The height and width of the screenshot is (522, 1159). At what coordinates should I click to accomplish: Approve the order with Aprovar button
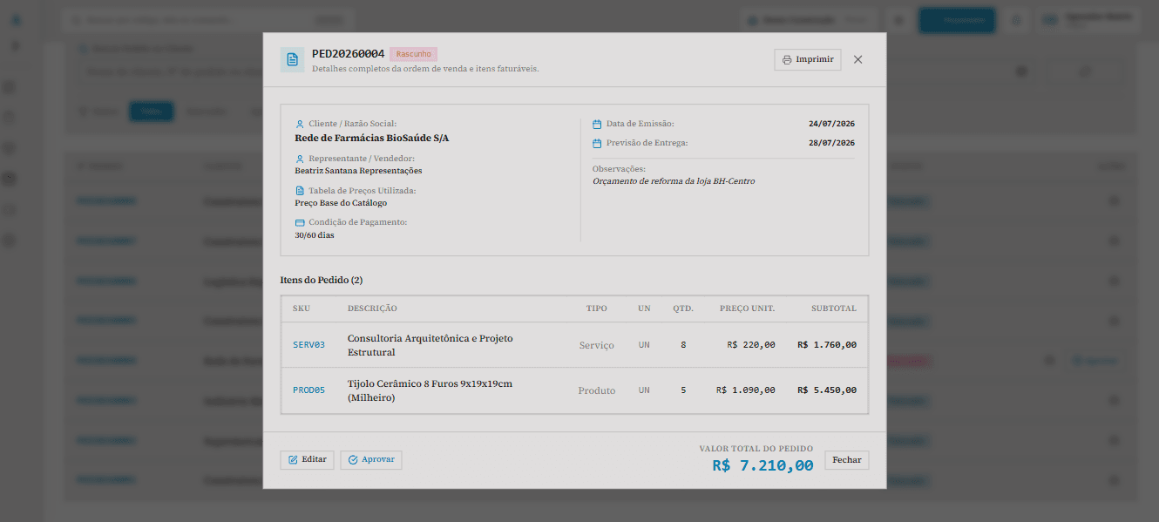[371, 459]
